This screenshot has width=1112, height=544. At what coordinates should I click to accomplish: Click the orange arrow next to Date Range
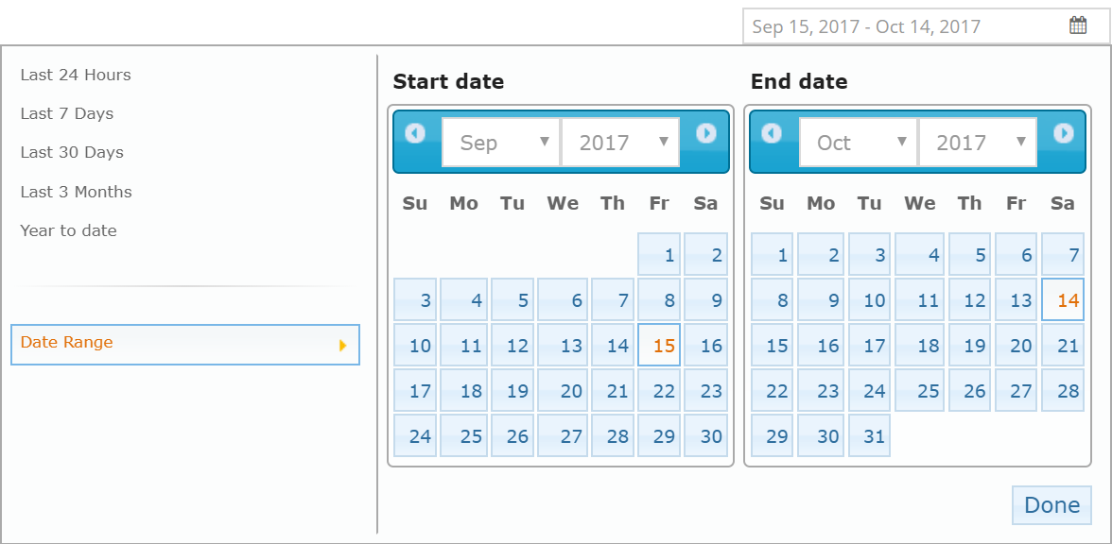click(344, 345)
